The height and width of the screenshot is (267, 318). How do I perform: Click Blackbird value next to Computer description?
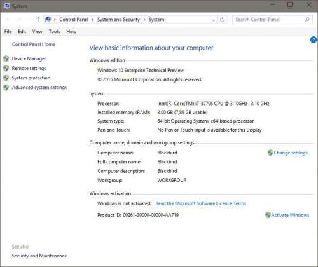167,171
